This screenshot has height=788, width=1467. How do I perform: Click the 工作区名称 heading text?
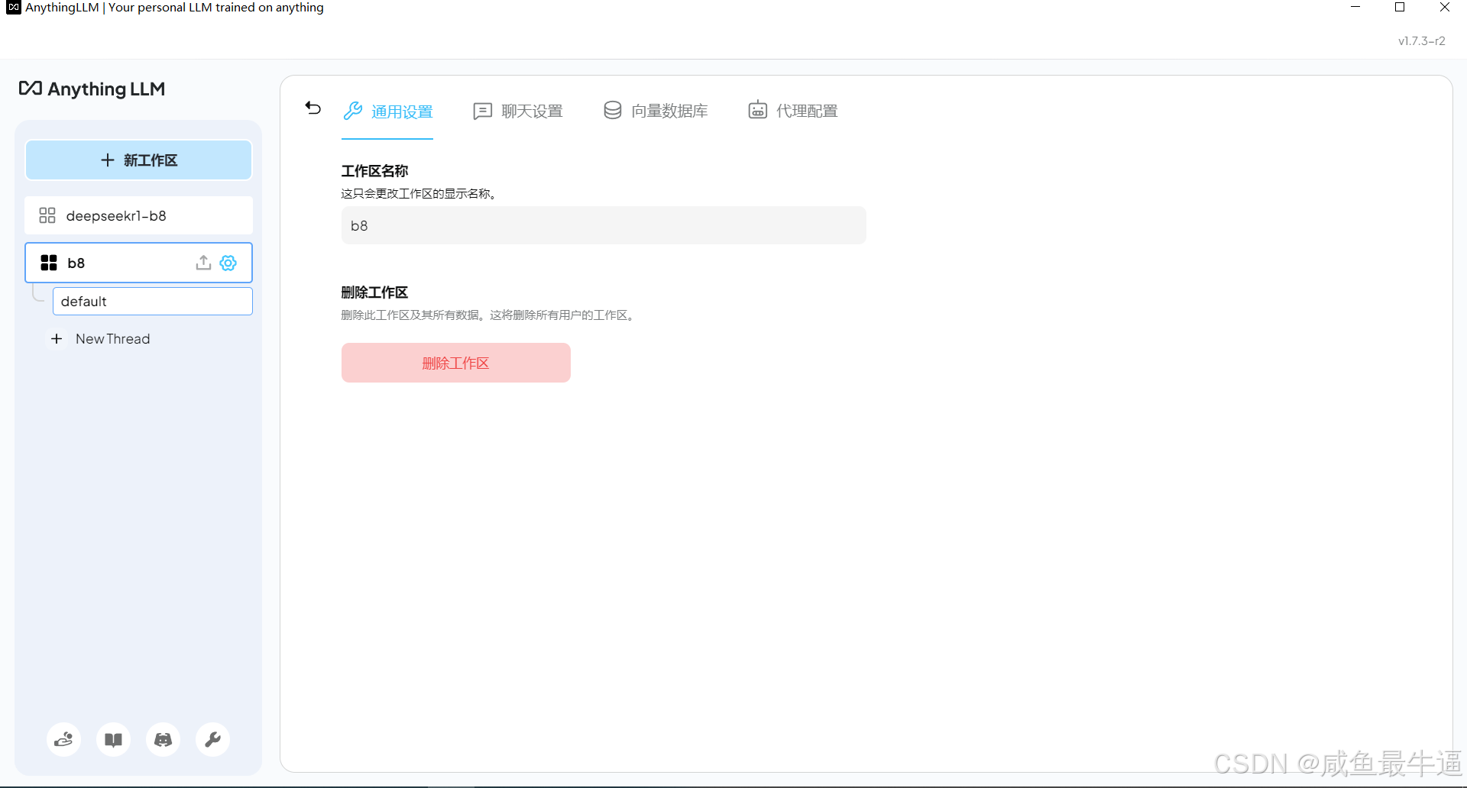374,171
